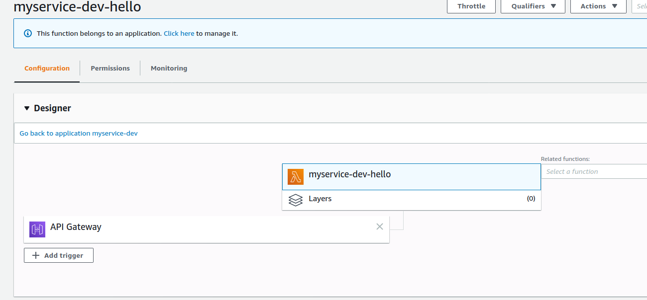Click the info icon in the banner
The width and height of the screenshot is (647, 300).
click(x=28, y=33)
